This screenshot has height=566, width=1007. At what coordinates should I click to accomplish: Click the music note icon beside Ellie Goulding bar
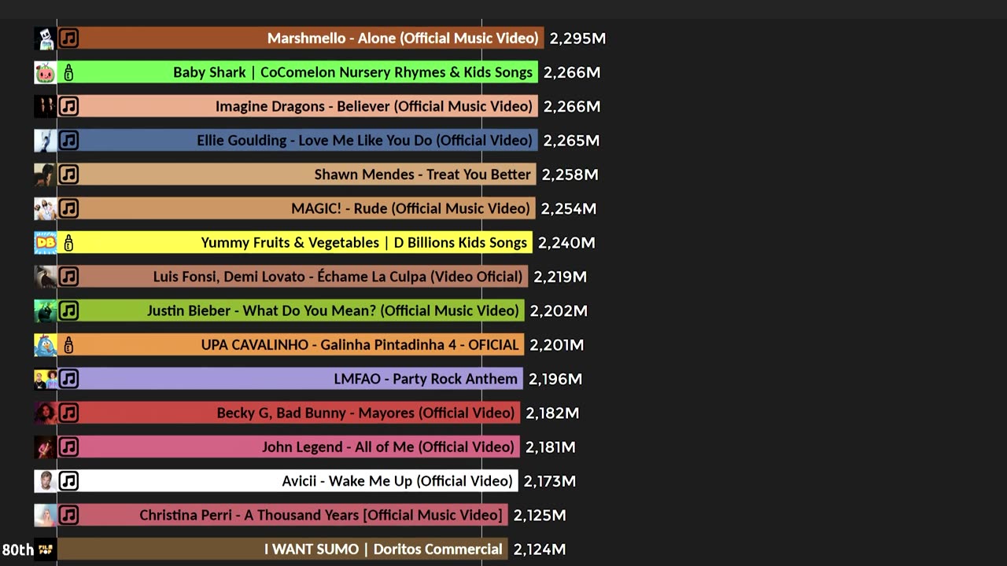point(68,141)
